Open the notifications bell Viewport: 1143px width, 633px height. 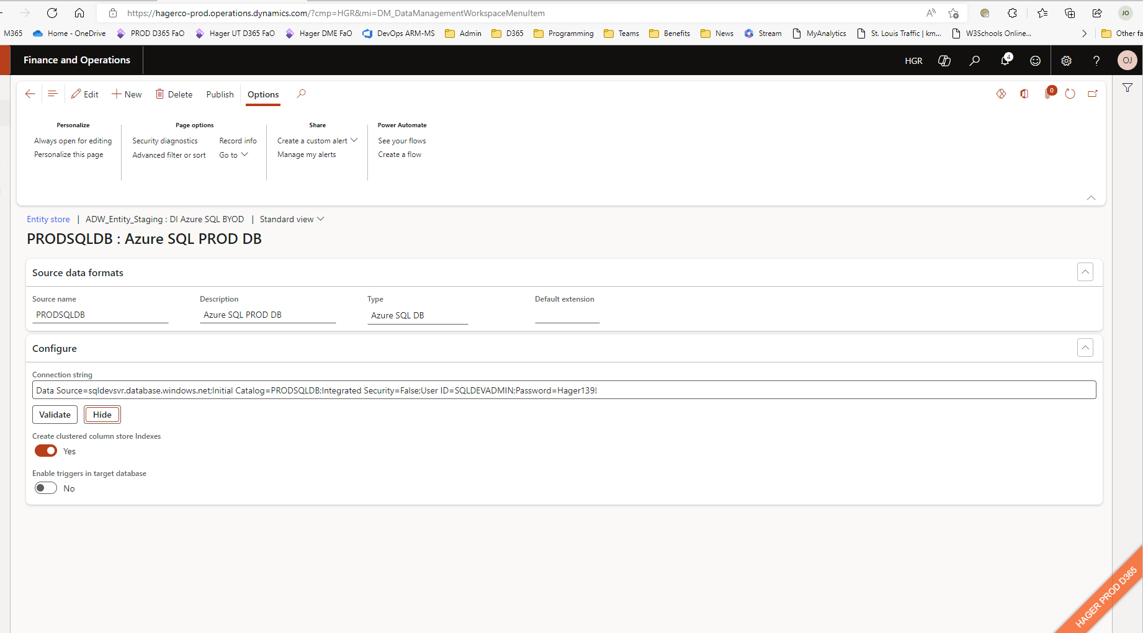click(1005, 60)
